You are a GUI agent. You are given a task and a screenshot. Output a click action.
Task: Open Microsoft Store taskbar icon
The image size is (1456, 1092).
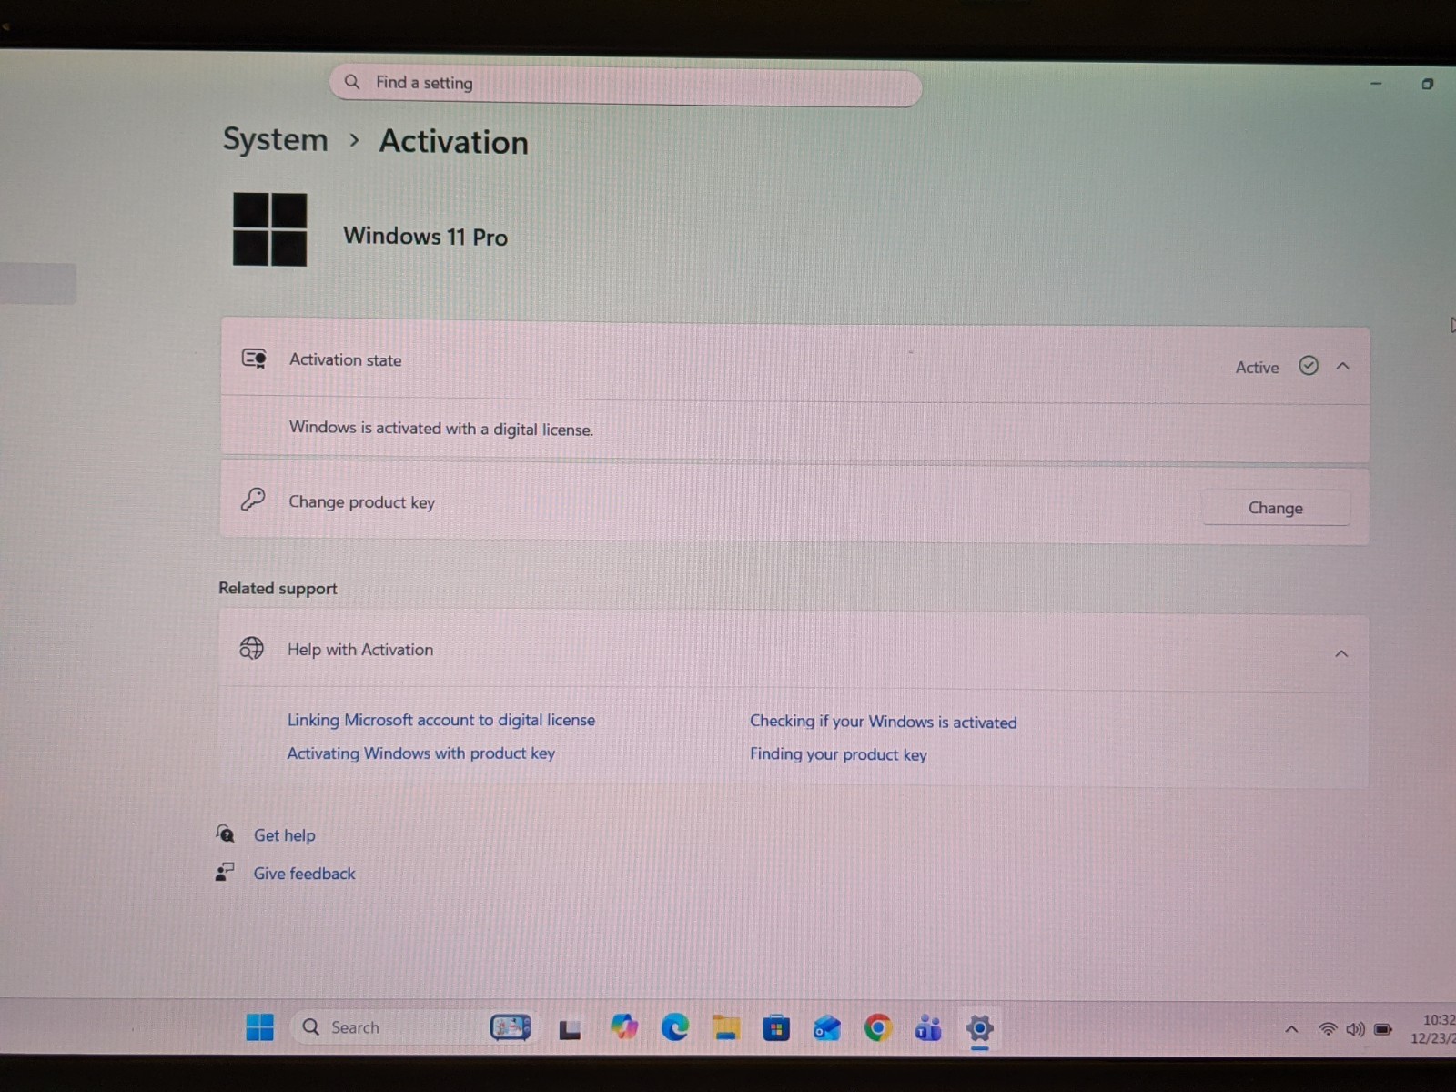776,1028
